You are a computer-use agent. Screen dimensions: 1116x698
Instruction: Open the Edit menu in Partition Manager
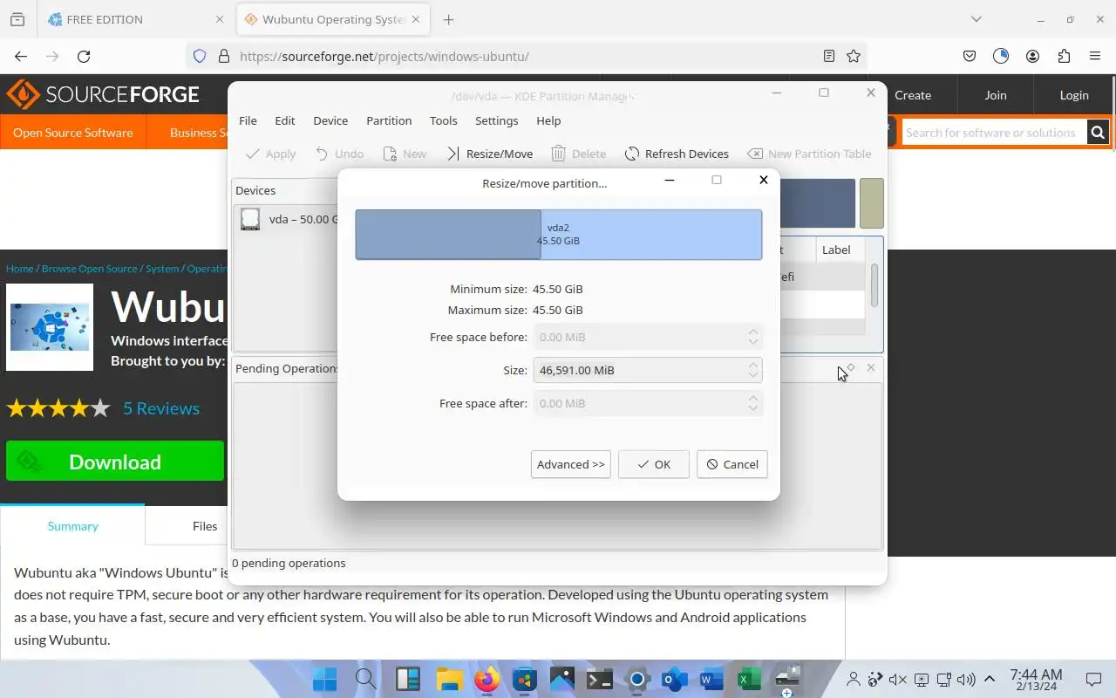[285, 120]
